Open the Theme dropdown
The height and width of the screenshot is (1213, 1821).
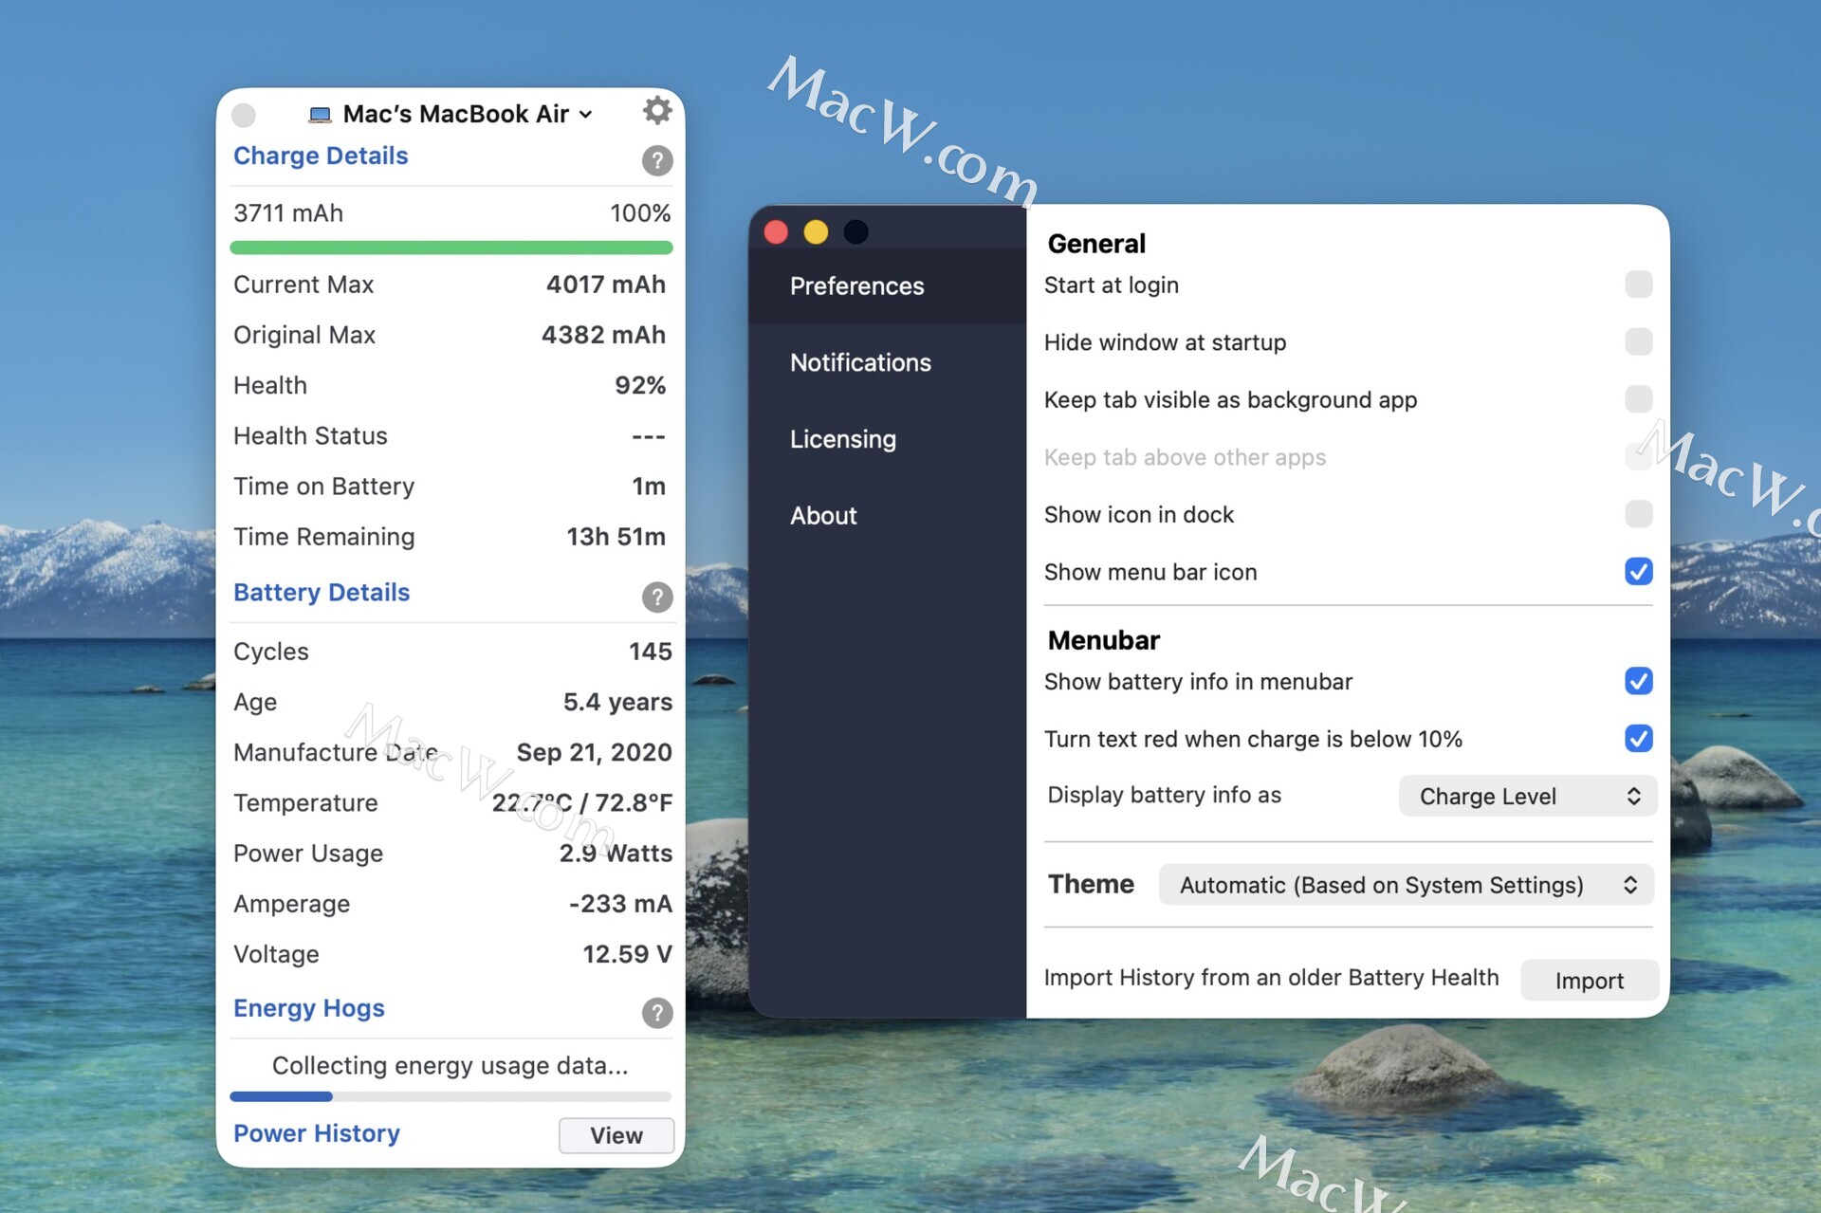tap(1406, 885)
